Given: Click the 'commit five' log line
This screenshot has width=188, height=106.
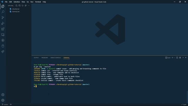Looking at the screenshot, I should [56, 73].
